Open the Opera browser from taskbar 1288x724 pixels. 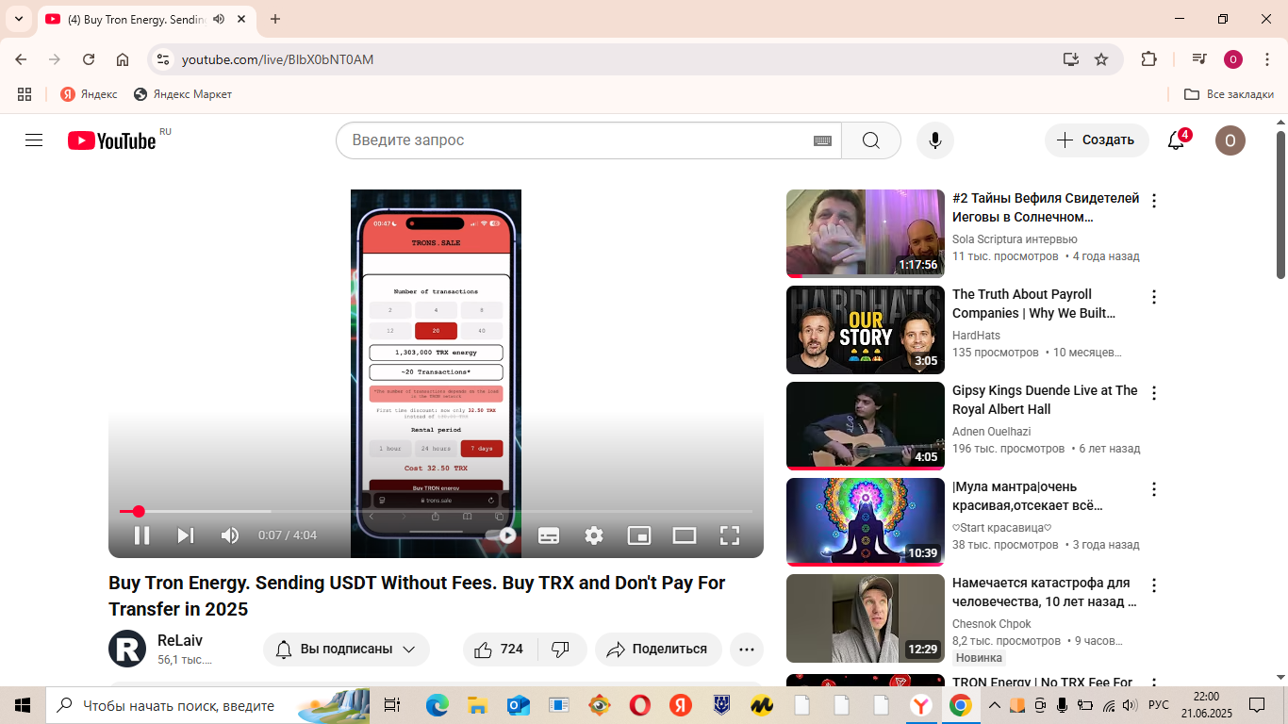point(639,705)
